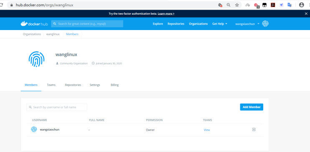Viewport: 310px width, 152px height.
Task: Open the Chrome profile avatar icon
Action: 302,5
